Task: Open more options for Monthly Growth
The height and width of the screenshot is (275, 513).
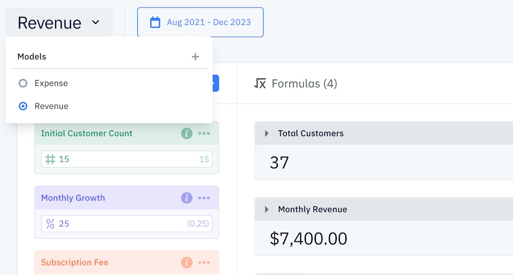Action: (204, 198)
